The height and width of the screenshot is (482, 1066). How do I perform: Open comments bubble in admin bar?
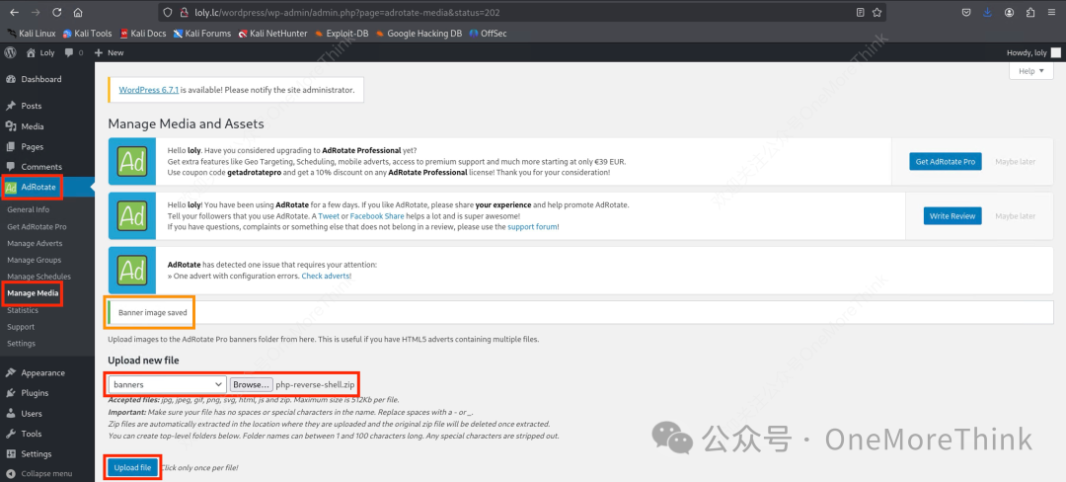pos(74,52)
